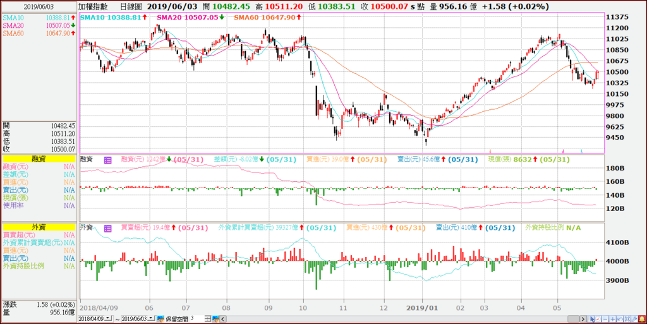Open end date 2019/06/03 dropdown
This screenshot has width=647, height=324.
(151, 319)
